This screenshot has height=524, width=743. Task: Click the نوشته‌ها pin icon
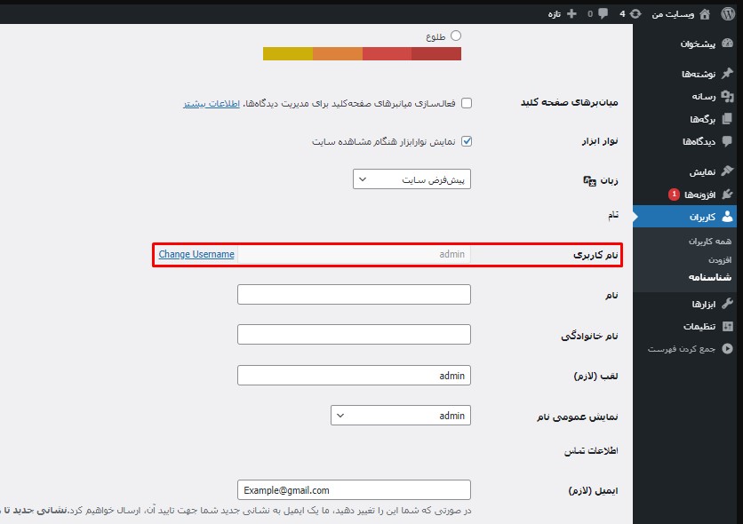point(727,74)
